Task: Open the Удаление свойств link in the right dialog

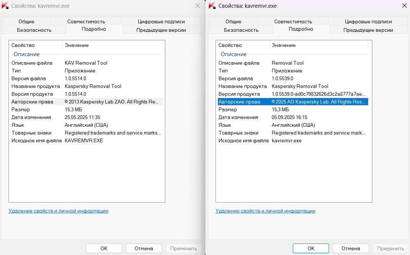Action: (x=265, y=211)
